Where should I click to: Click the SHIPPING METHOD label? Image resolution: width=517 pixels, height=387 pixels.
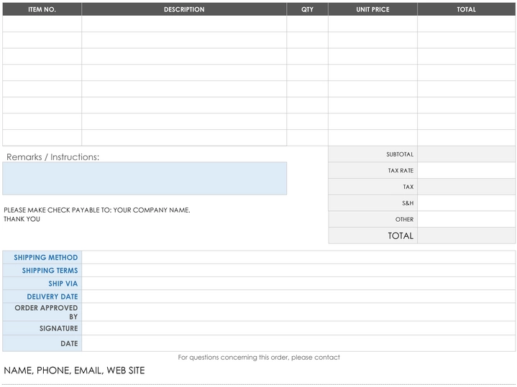click(46, 257)
